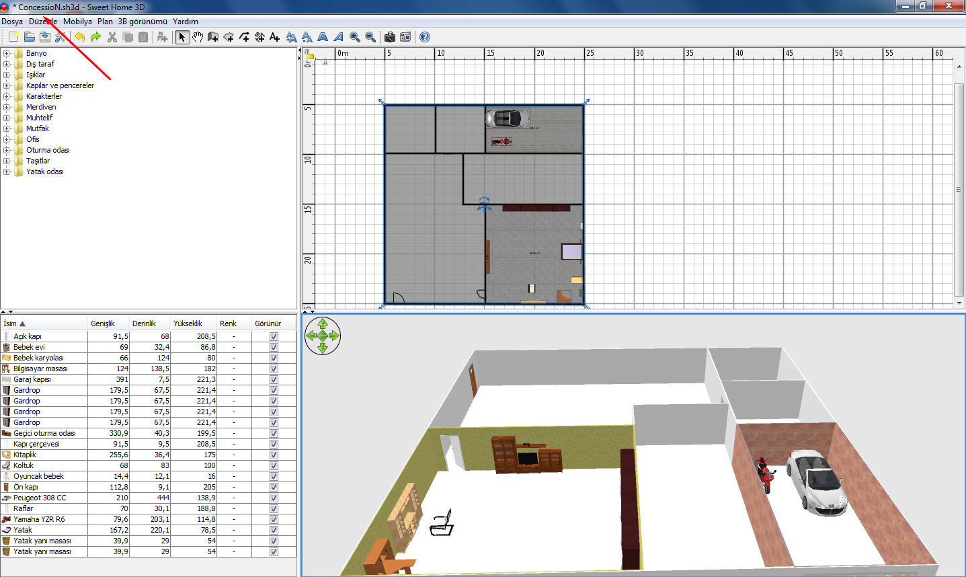
Task: Create a 3D video icon
Action: point(405,37)
